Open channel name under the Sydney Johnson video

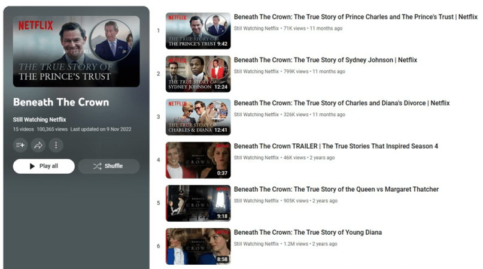click(x=256, y=72)
